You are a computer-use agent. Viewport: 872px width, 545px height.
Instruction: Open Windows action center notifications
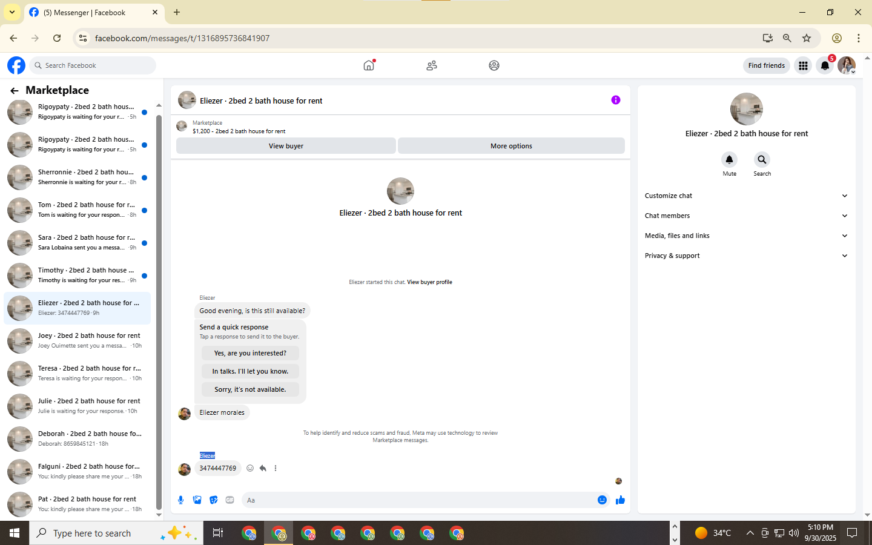(852, 533)
